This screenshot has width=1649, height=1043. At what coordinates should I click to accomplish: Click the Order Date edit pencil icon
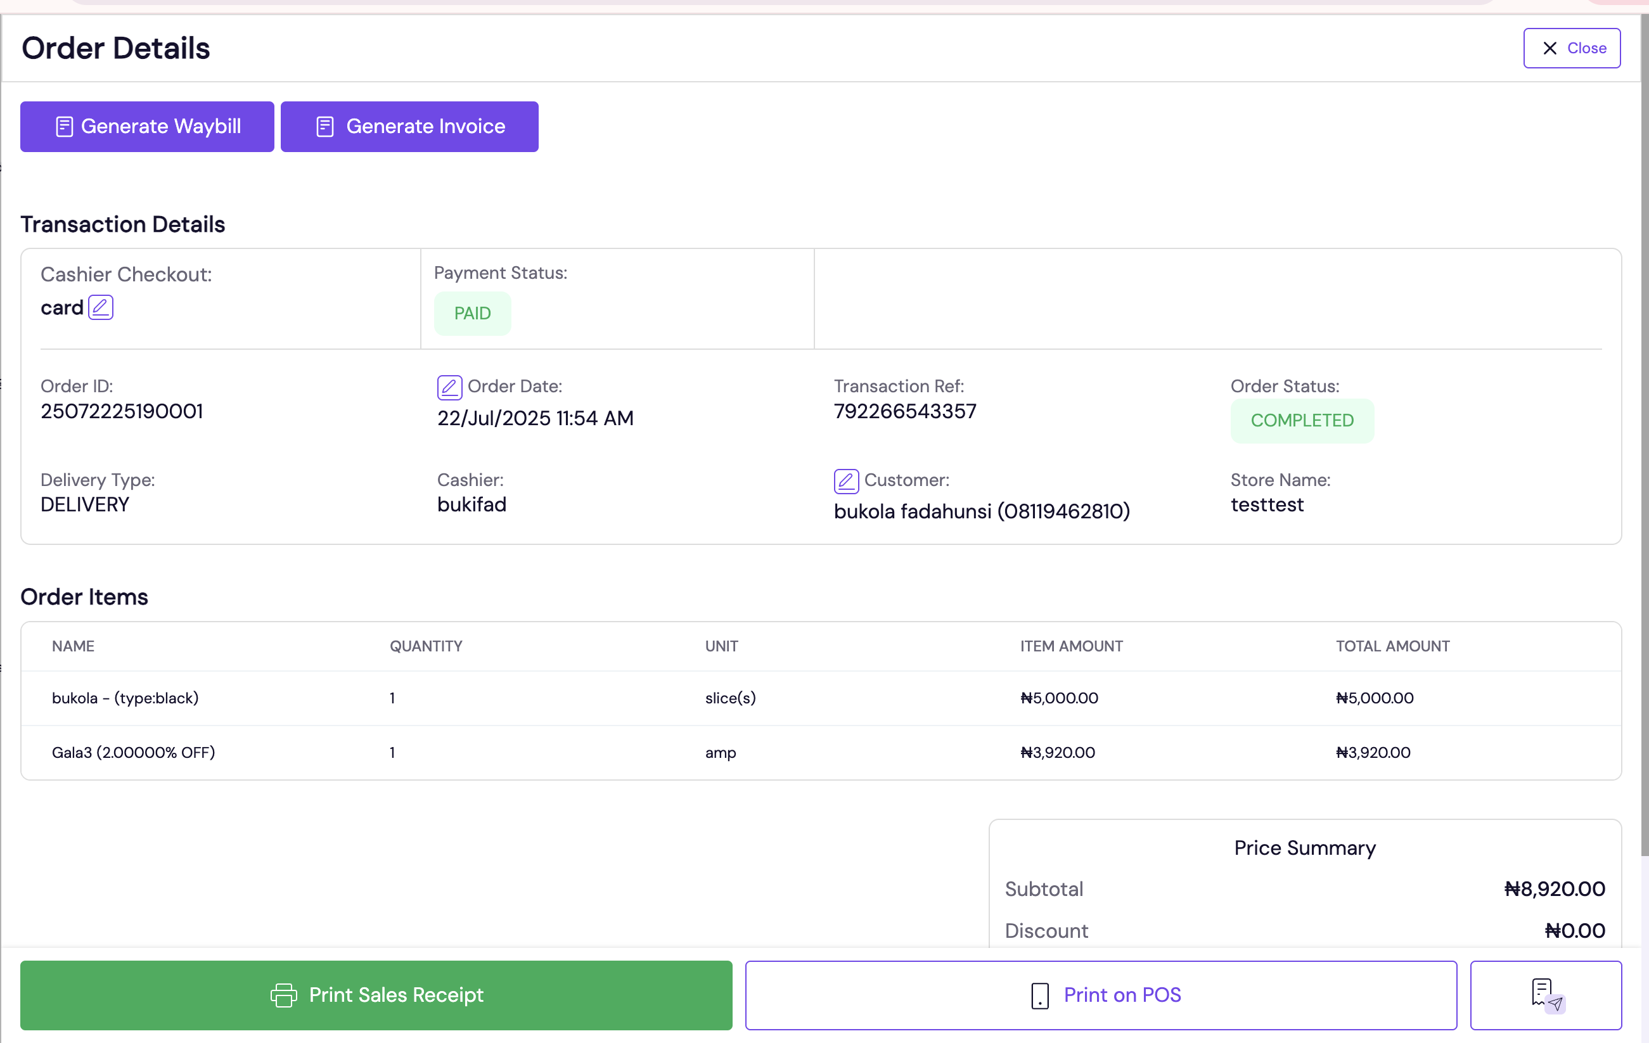coord(449,388)
